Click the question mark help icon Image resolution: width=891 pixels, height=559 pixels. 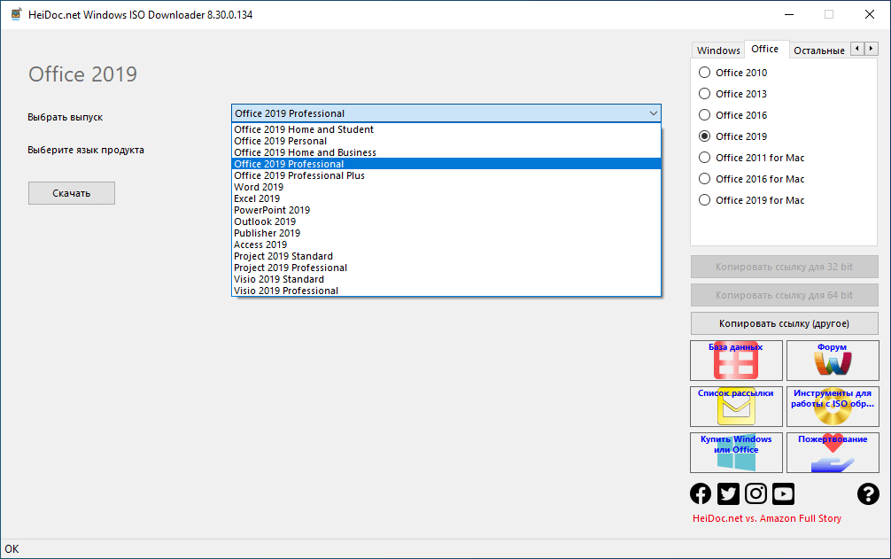point(868,493)
